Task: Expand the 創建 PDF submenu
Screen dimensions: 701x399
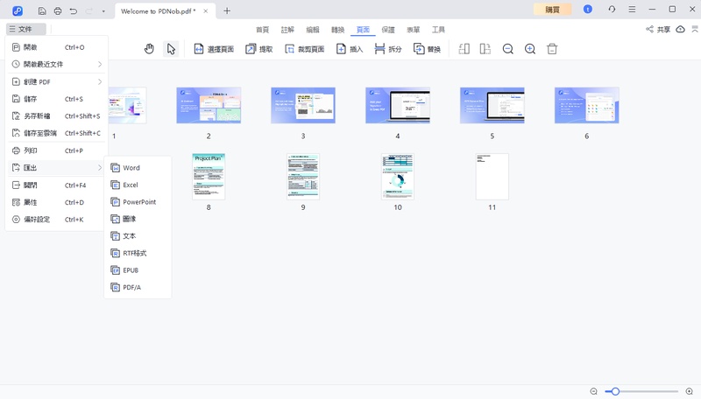Action: pyautogui.click(x=57, y=81)
